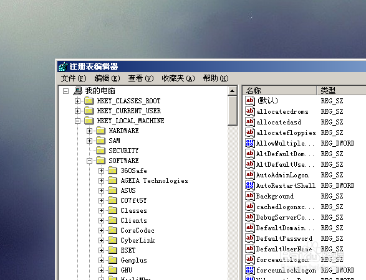Select the AGEIA Technologies key label
This screenshot has height=280, width=366.
coord(154,181)
